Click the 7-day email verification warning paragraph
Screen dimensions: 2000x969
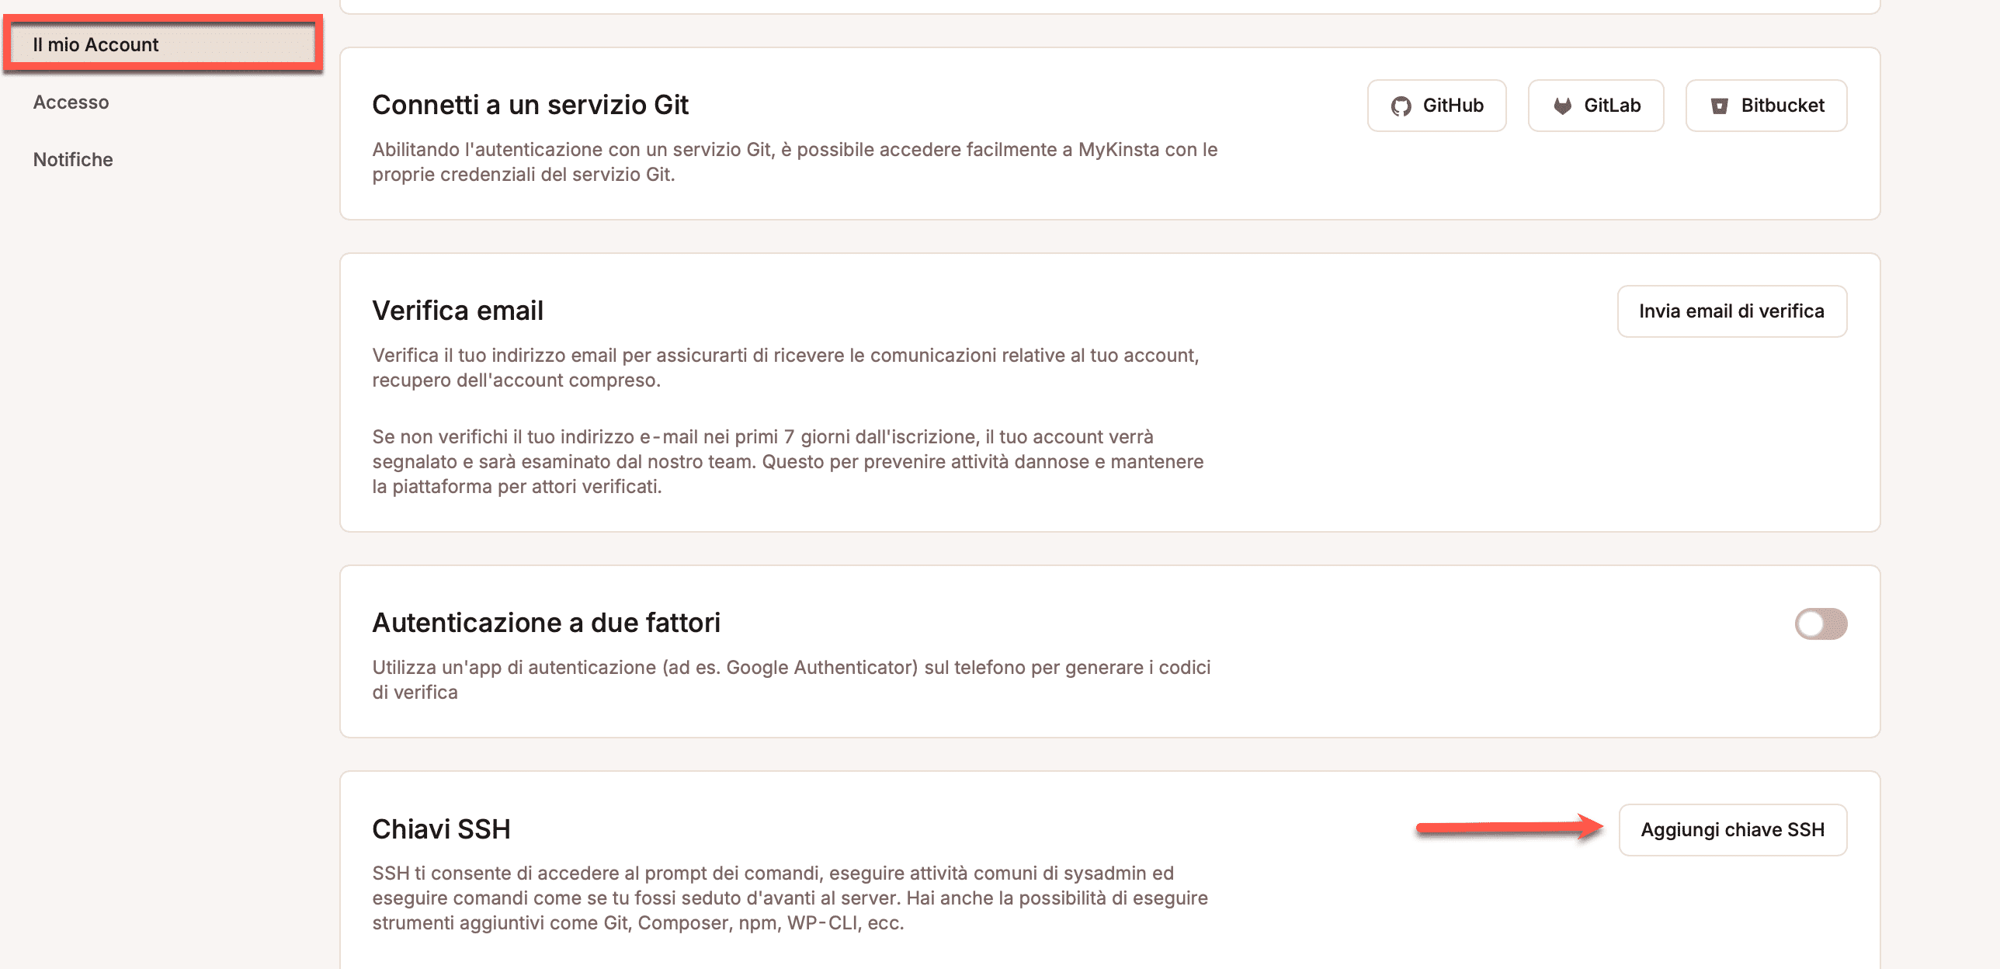point(787,462)
